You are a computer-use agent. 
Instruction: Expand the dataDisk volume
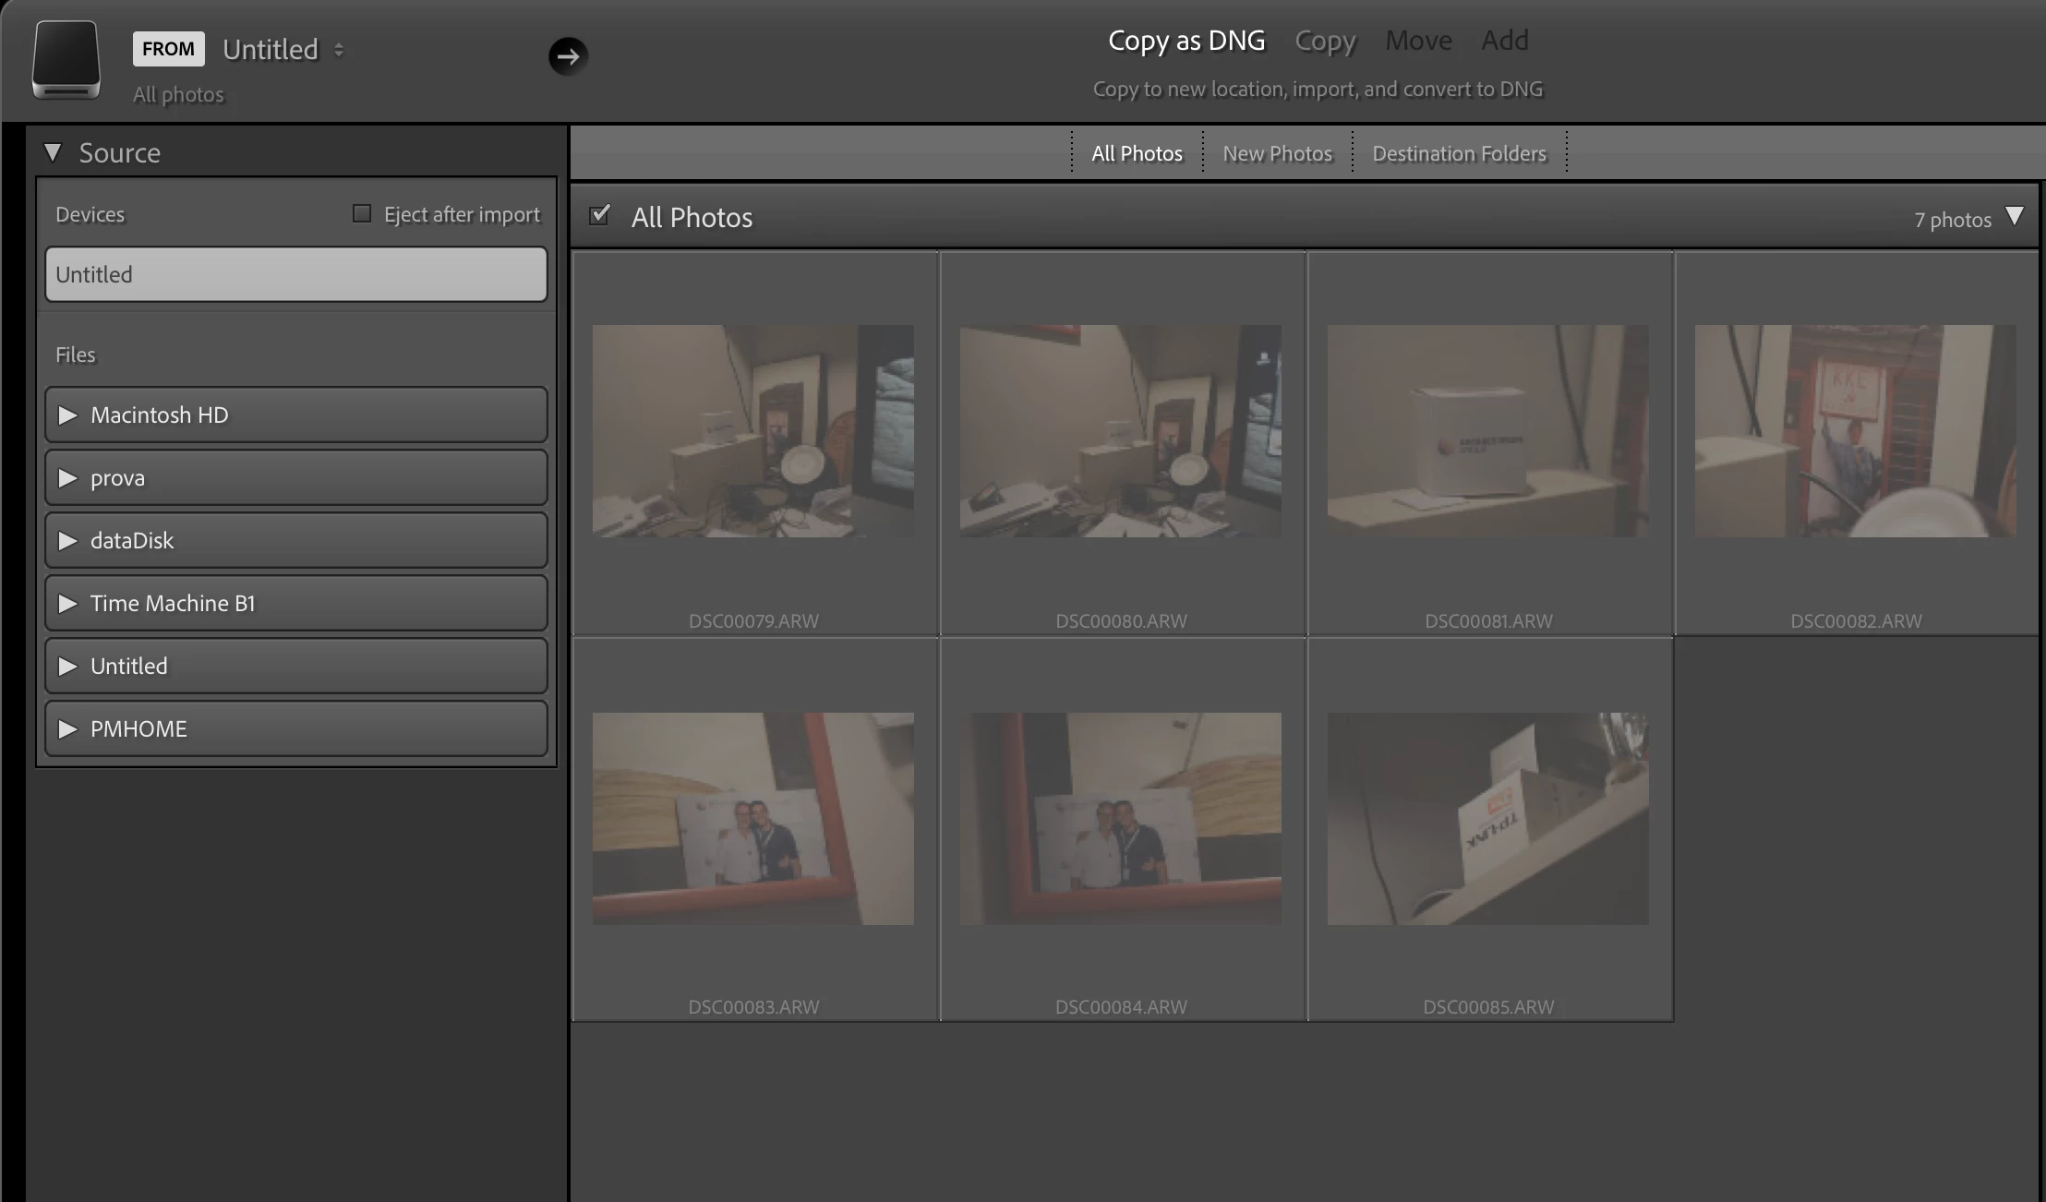click(67, 541)
